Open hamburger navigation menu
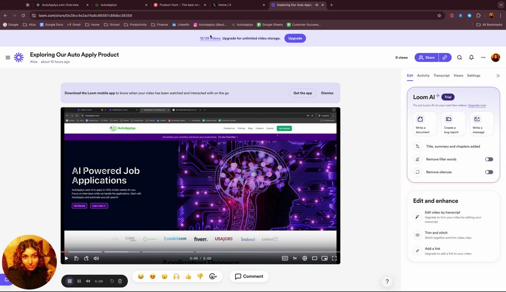The width and height of the screenshot is (506, 292). (x=8, y=58)
